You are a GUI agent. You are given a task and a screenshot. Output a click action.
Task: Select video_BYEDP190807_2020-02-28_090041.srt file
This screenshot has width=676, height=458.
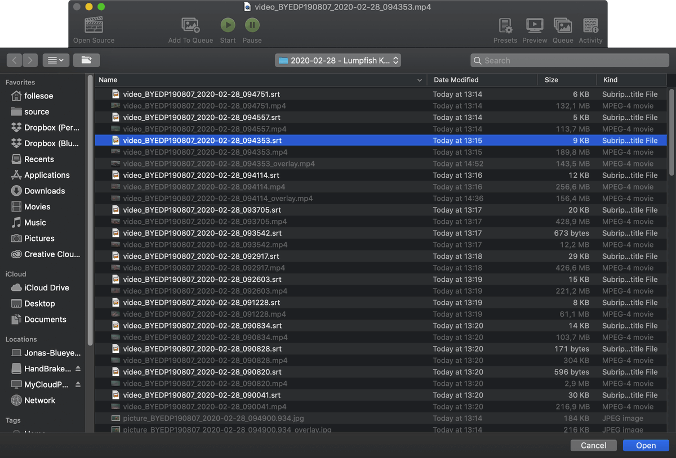pos(381,395)
